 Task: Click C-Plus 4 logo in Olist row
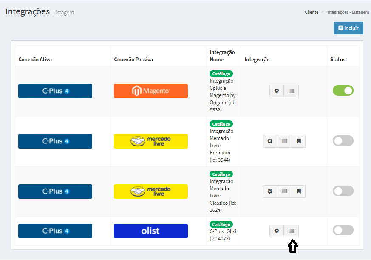click(x=55, y=231)
